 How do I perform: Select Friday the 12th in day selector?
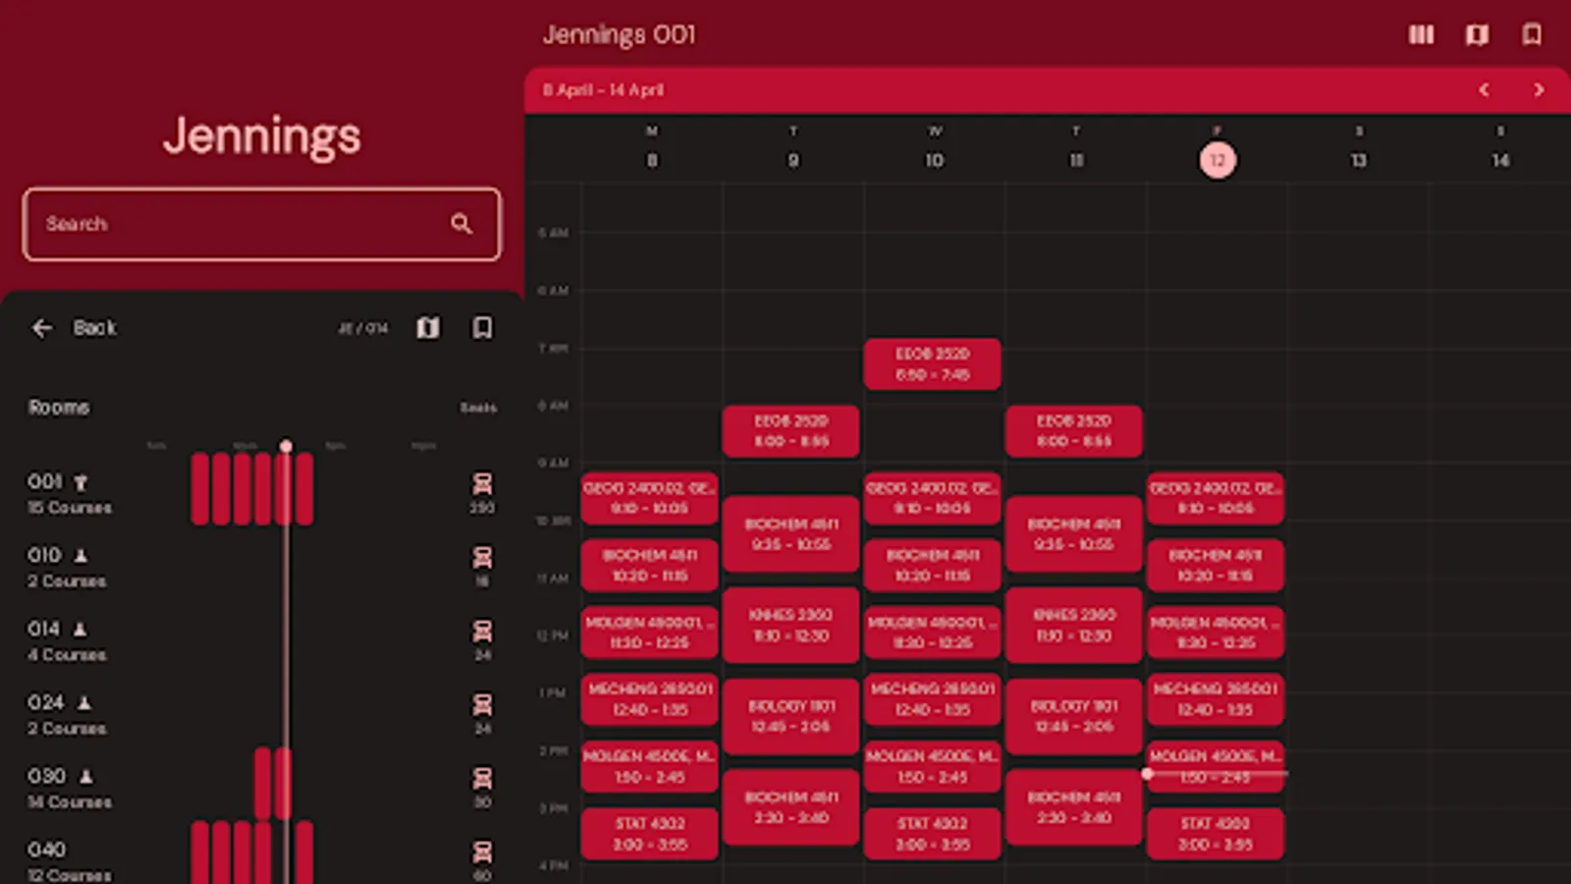(1217, 160)
